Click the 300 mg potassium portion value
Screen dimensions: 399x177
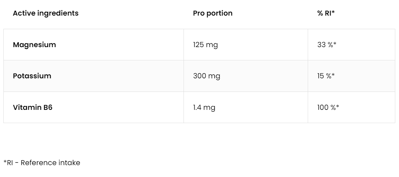(x=206, y=76)
